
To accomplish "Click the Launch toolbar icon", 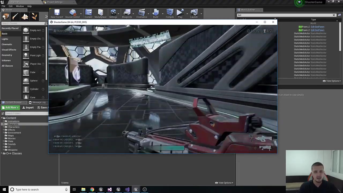I will tap(194, 14).
